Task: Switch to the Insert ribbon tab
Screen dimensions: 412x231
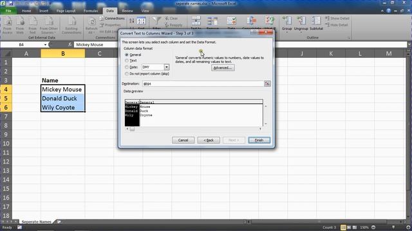Action: pyautogui.click(x=44, y=11)
